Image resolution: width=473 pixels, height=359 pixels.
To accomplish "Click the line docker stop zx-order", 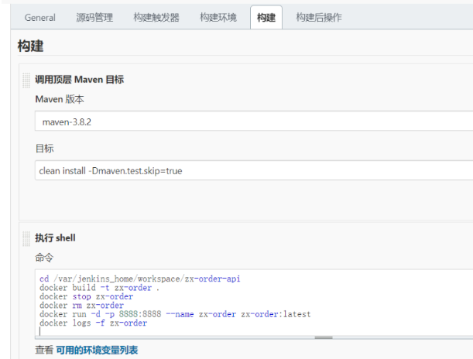I will (86, 296).
